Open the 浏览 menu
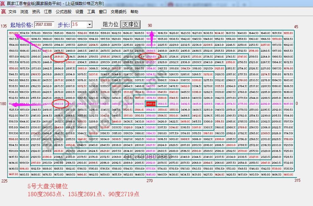 click(24, 11)
